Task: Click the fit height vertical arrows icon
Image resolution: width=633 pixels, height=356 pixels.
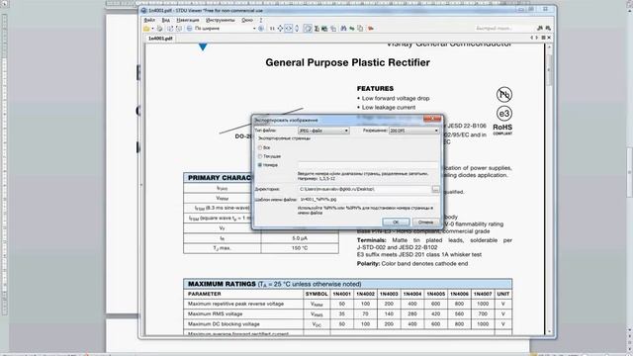Action: pyautogui.click(x=297, y=29)
